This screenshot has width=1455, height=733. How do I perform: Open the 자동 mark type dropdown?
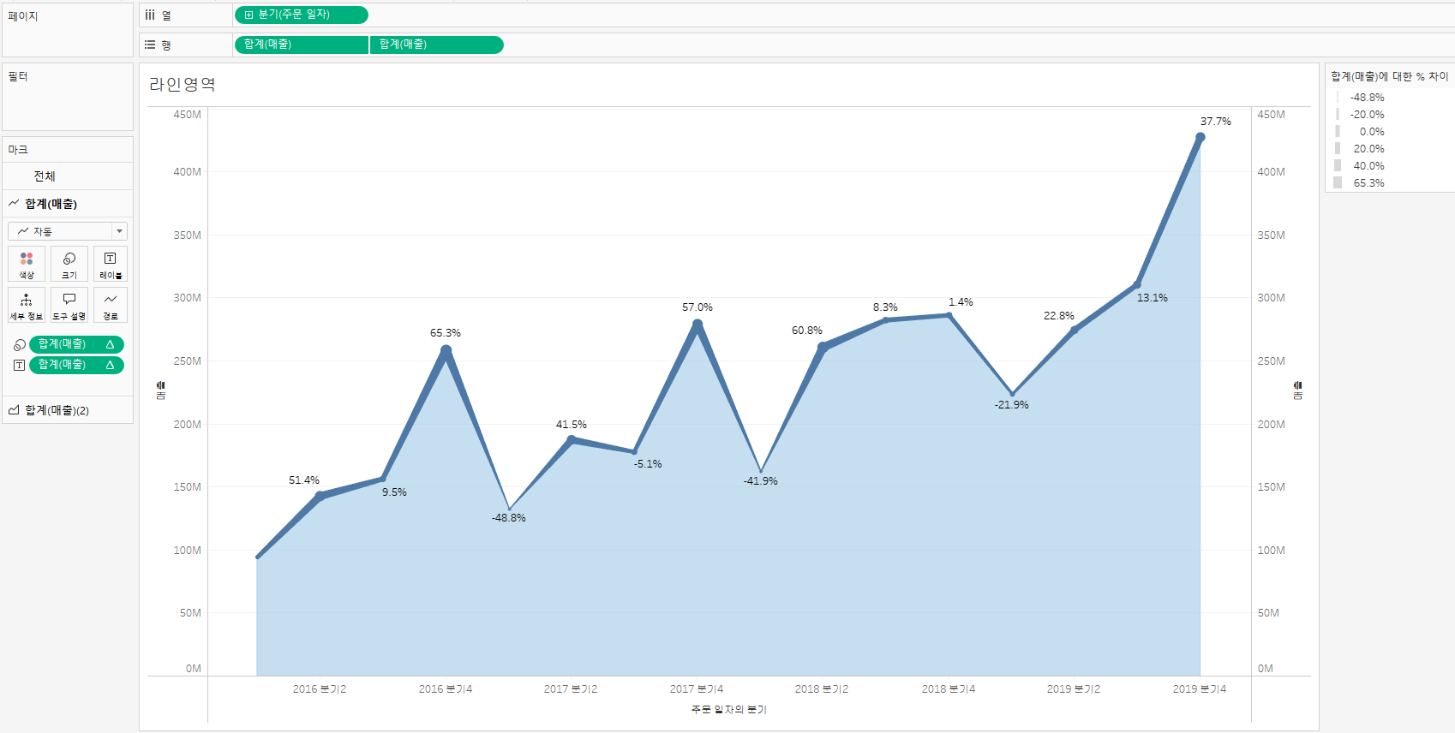pos(68,231)
